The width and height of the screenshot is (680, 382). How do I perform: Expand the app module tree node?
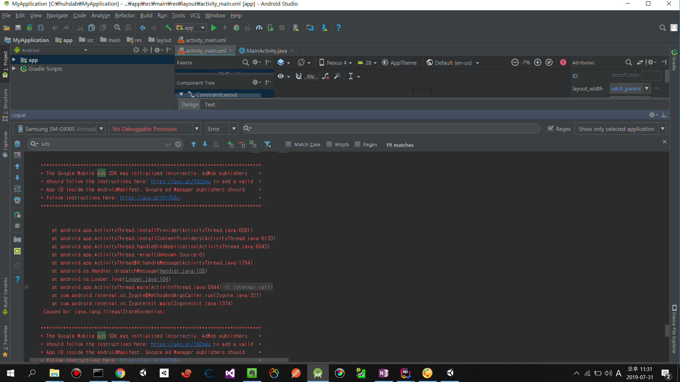coord(14,60)
